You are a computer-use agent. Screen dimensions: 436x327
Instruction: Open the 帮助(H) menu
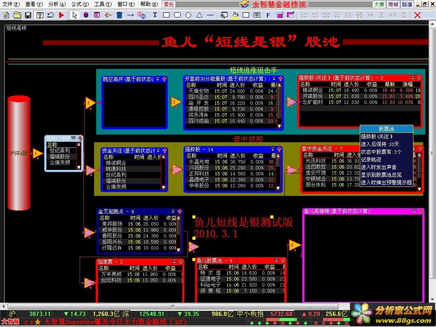coord(149,4)
